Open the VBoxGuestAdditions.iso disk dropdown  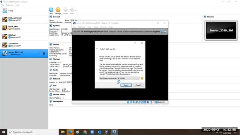119,78
